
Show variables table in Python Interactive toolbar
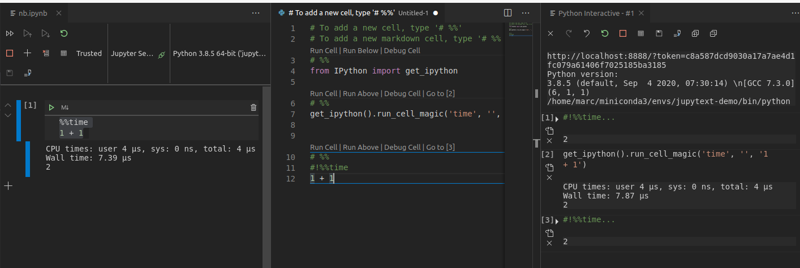(x=641, y=34)
